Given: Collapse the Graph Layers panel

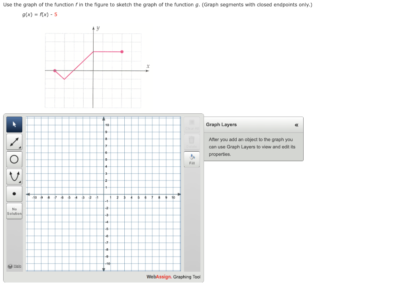Looking at the screenshot, I should (296, 125).
